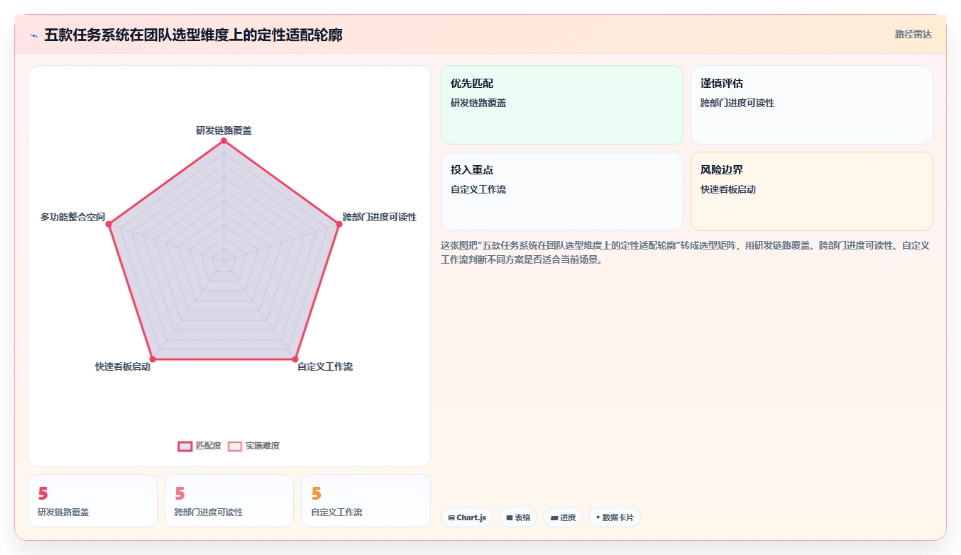Screen dimensions: 961x555
Task: Click the icon inside the 表格 tag
Action: click(x=510, y=518)
